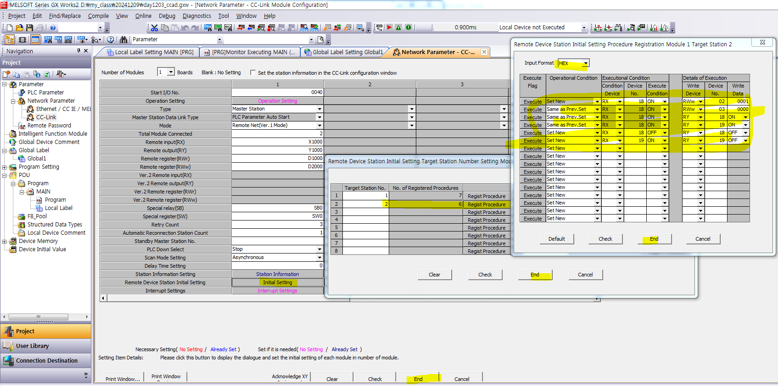The width and height of the screenshot is (778, 386).
Task: Click the Initial Setting button
Action: pyautogui.click(x=278, y=282)
